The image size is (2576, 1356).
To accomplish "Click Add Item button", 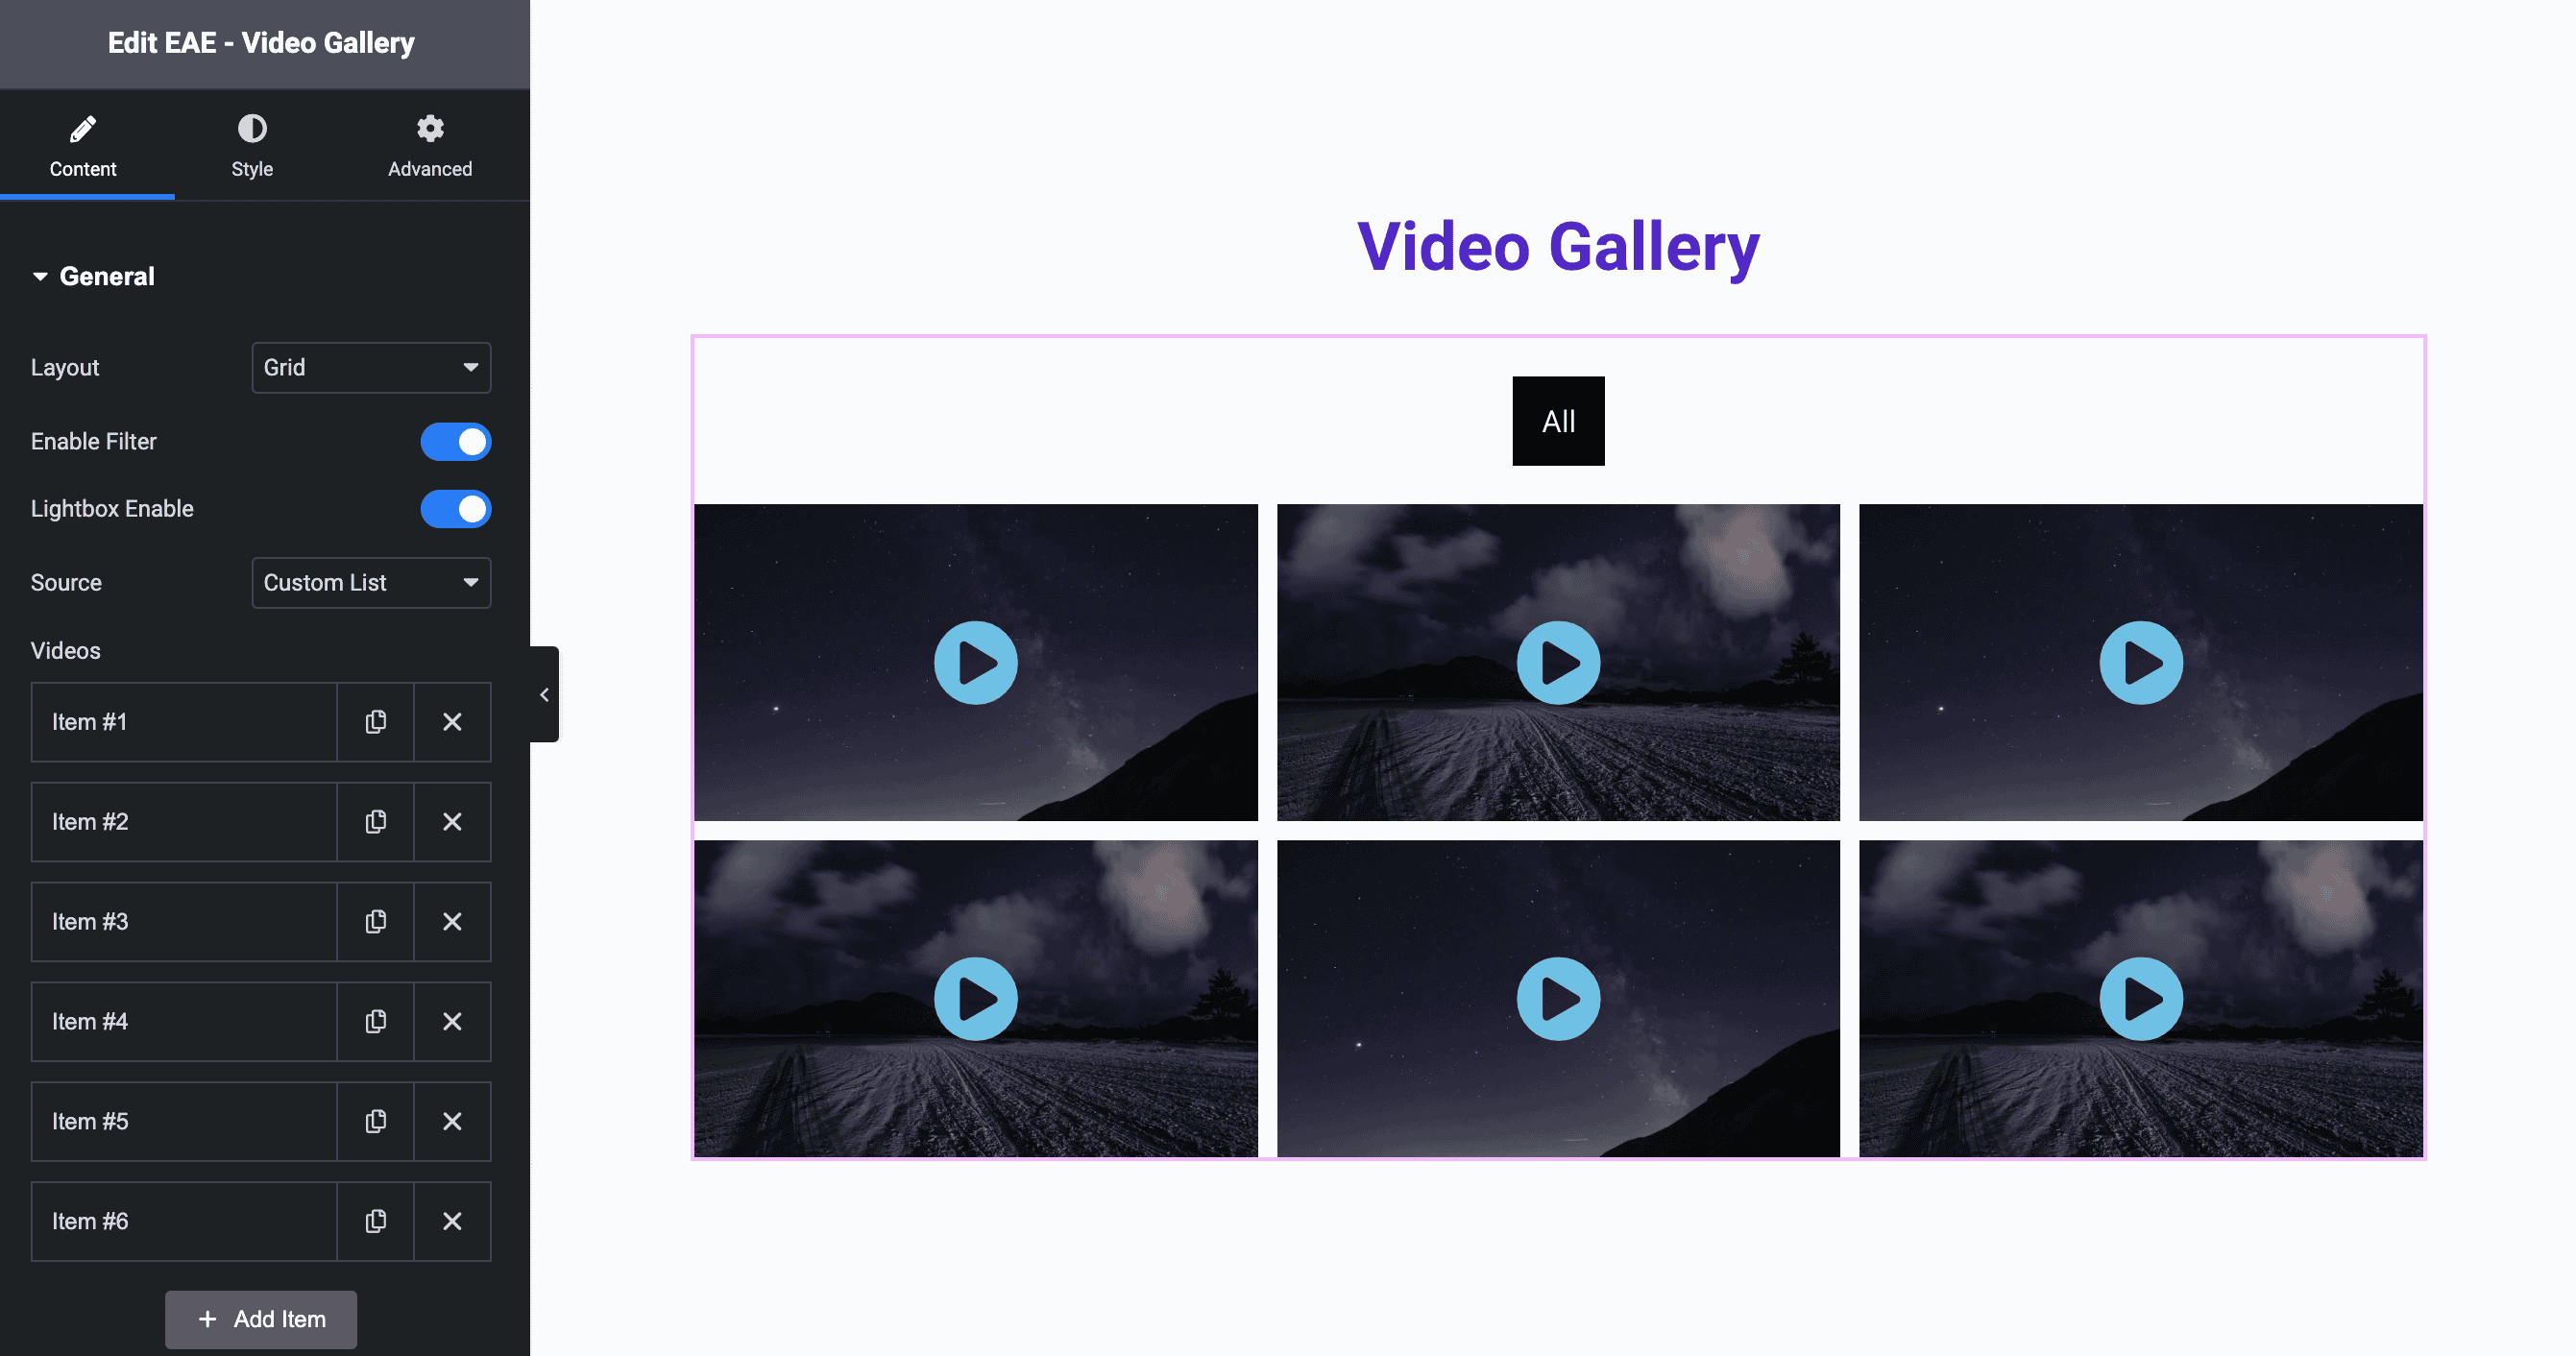I will (260, 1319).
